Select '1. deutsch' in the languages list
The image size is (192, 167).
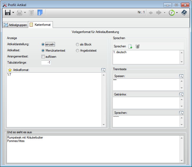[x=120, y=52]
